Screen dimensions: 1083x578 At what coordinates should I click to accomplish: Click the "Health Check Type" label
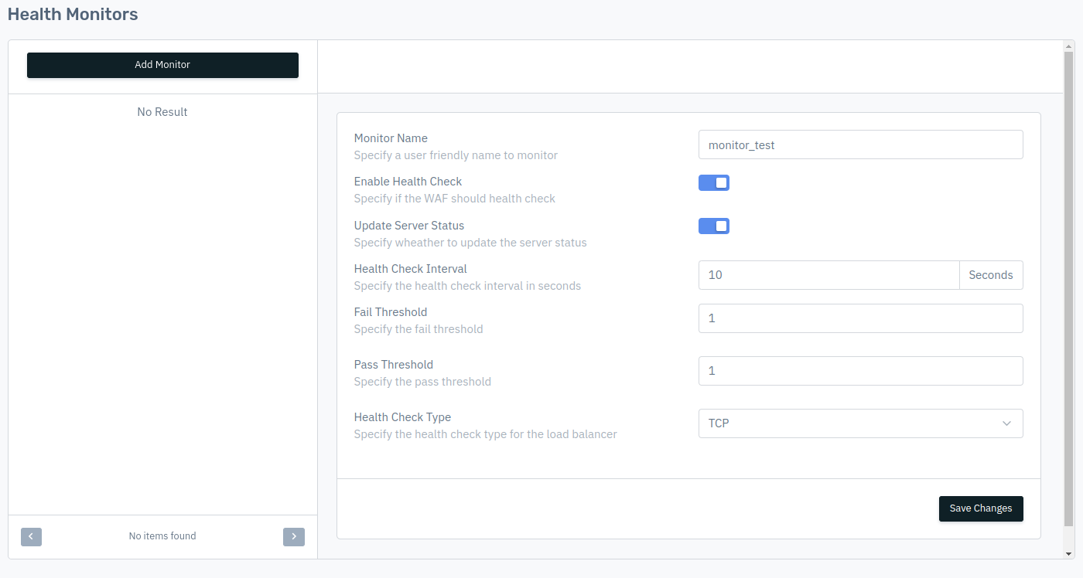point(402,417)
